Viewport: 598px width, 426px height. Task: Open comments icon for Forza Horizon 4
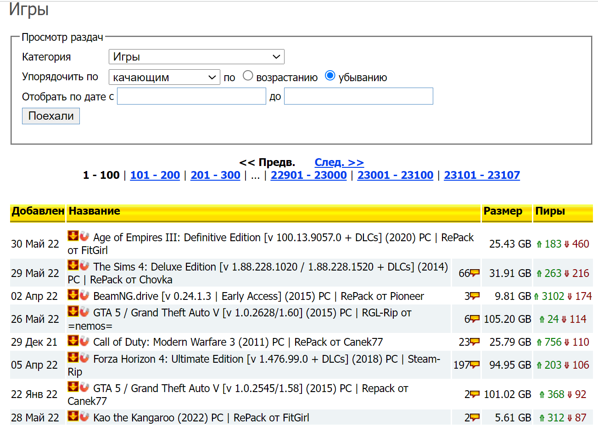tap(475, 365)
